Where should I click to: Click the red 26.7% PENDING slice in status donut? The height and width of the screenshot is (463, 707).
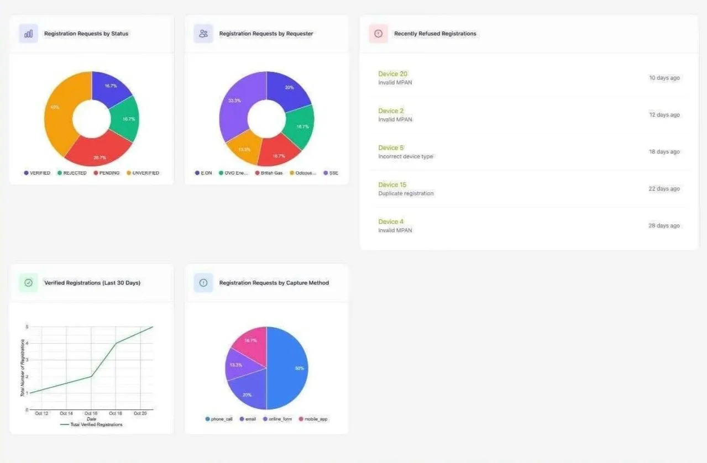98,152
